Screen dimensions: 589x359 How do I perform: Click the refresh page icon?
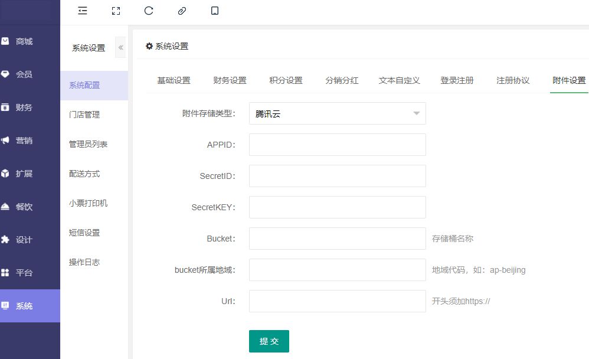(149, 11)
